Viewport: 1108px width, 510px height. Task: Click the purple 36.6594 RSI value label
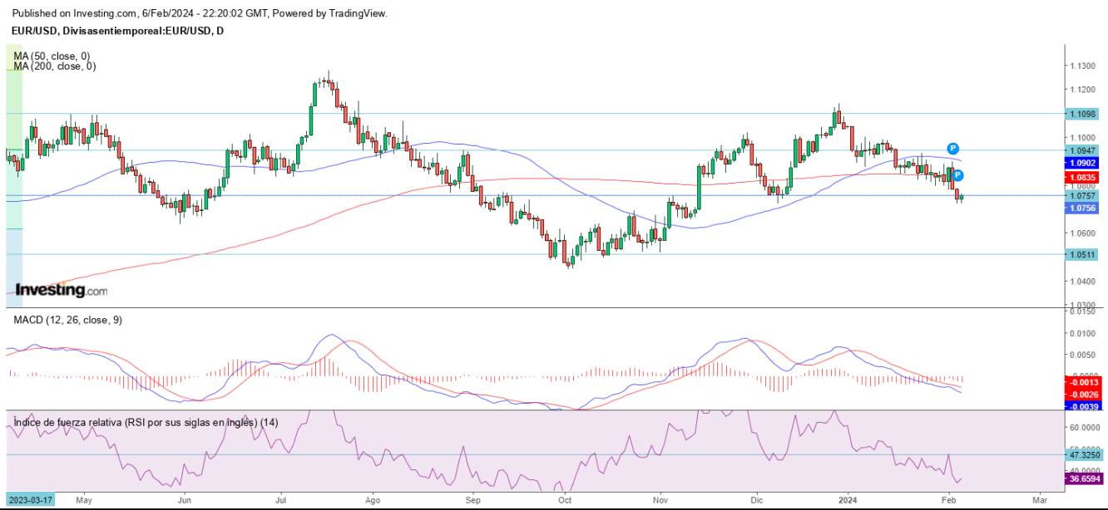tap(1085, 478)
